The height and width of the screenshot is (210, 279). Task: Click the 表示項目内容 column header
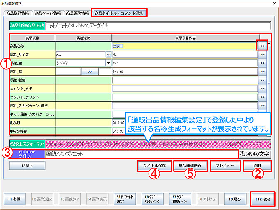pyautogui.click(x=185, y=38)
